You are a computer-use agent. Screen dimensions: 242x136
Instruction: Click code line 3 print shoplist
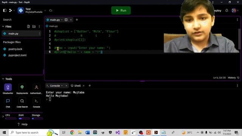[70, 40]
